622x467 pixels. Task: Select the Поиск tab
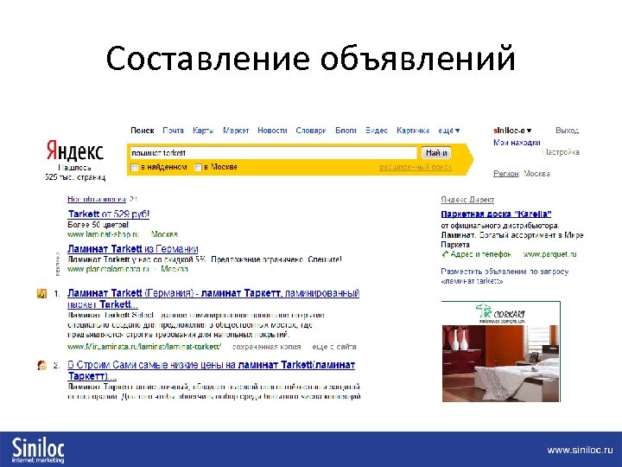142,131
